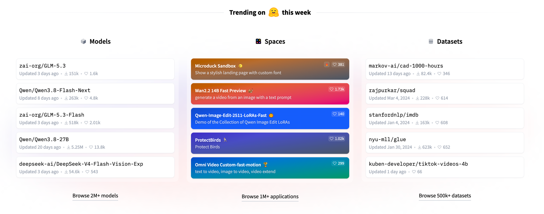Follow the Browse 1M+ applications link
Screen dimensions: 544x214
click(x=270, y=197)
